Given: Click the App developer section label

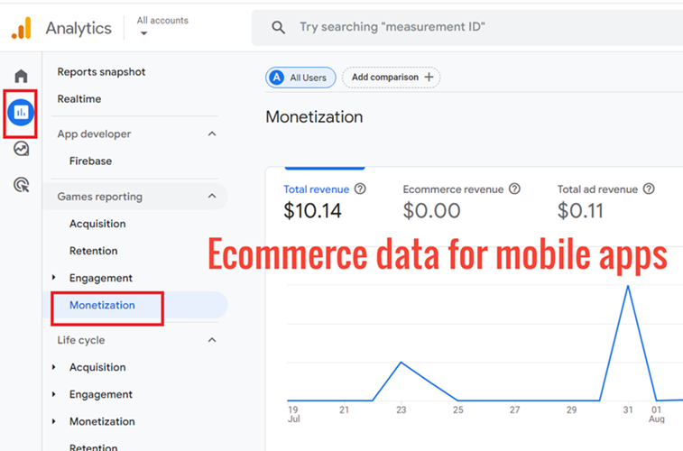Looking at the screenshot, I should pos(94,134).
